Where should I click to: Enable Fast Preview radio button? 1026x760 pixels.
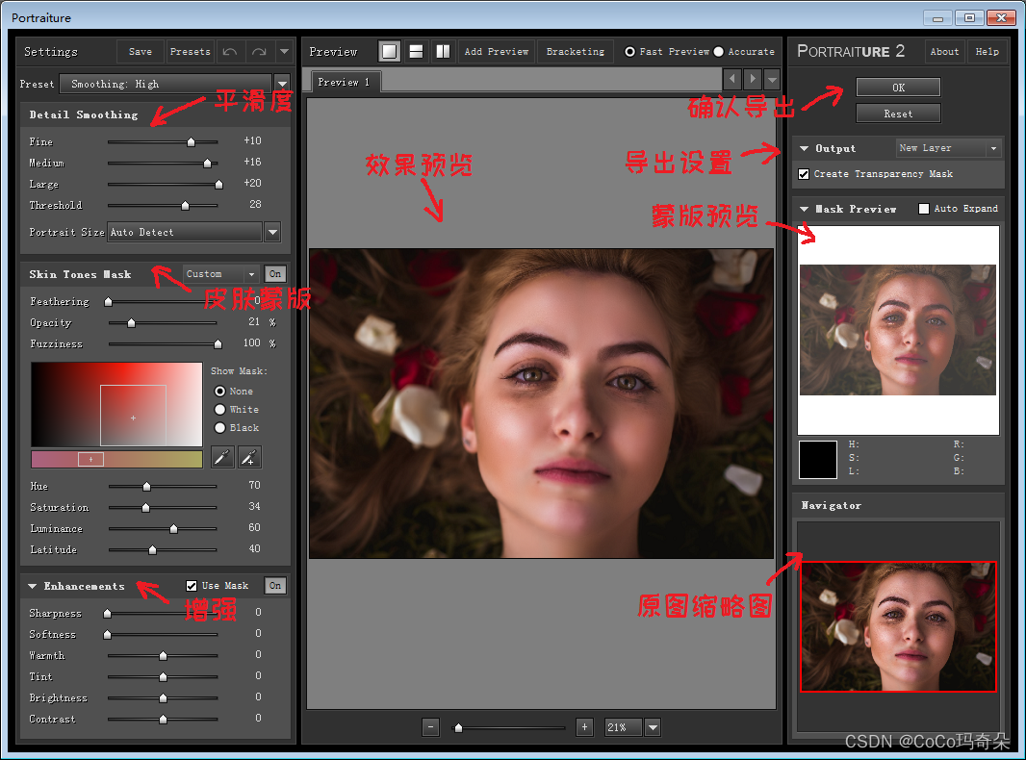pyautogui.click(x=629, y=52)
